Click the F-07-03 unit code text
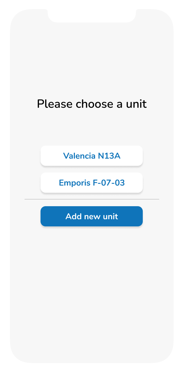 (109, 183)
